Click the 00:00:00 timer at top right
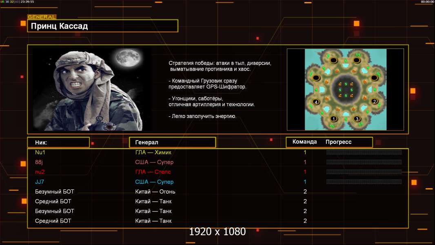The height and width of the screenshot is (245, 435). click(x=427, y=2)
